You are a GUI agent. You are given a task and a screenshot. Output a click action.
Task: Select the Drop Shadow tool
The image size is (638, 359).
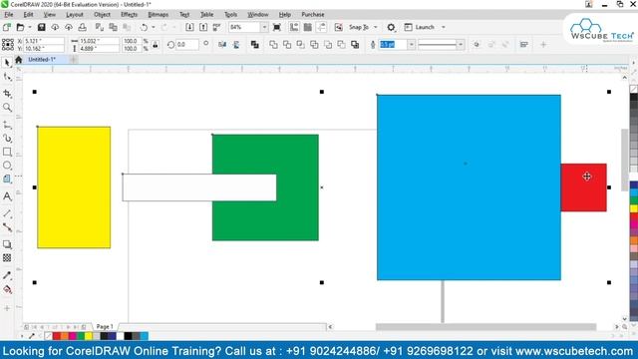click(7, 244)
